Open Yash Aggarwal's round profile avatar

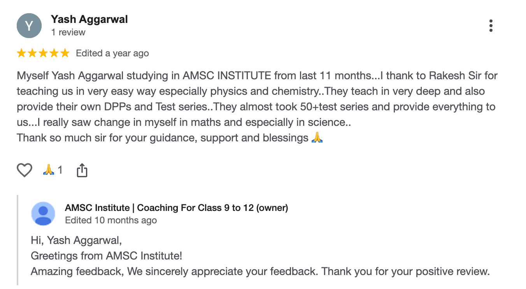(x=29, y=26)
